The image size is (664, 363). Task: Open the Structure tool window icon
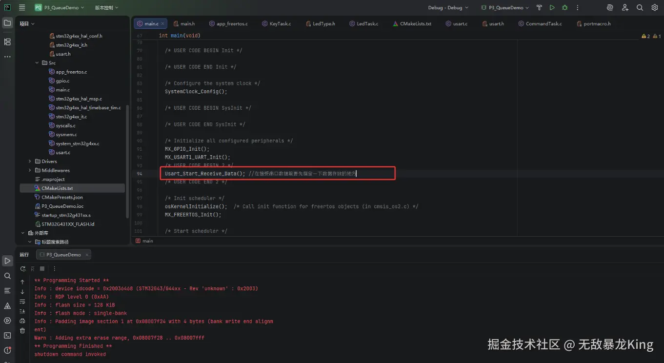[7, 42]
